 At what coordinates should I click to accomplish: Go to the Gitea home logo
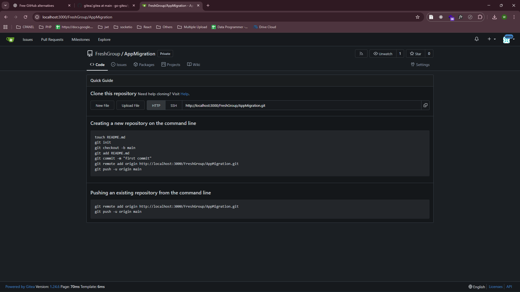point(10,39)
